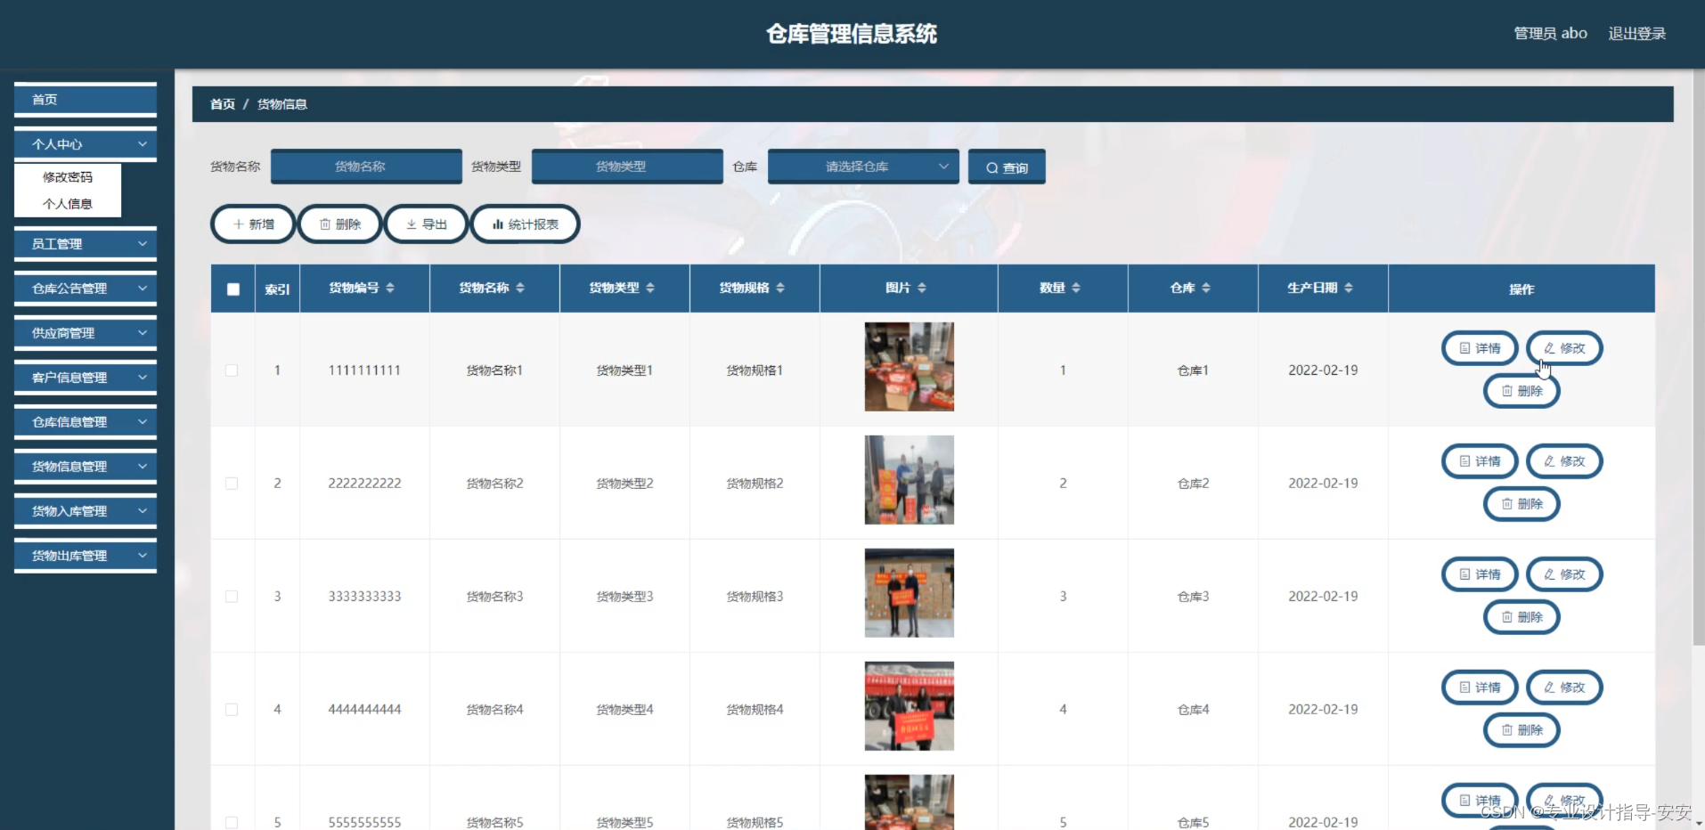Sort by 货物规格 column arrows
This screenshot has height=830, width=1705.
coord(780,288)
